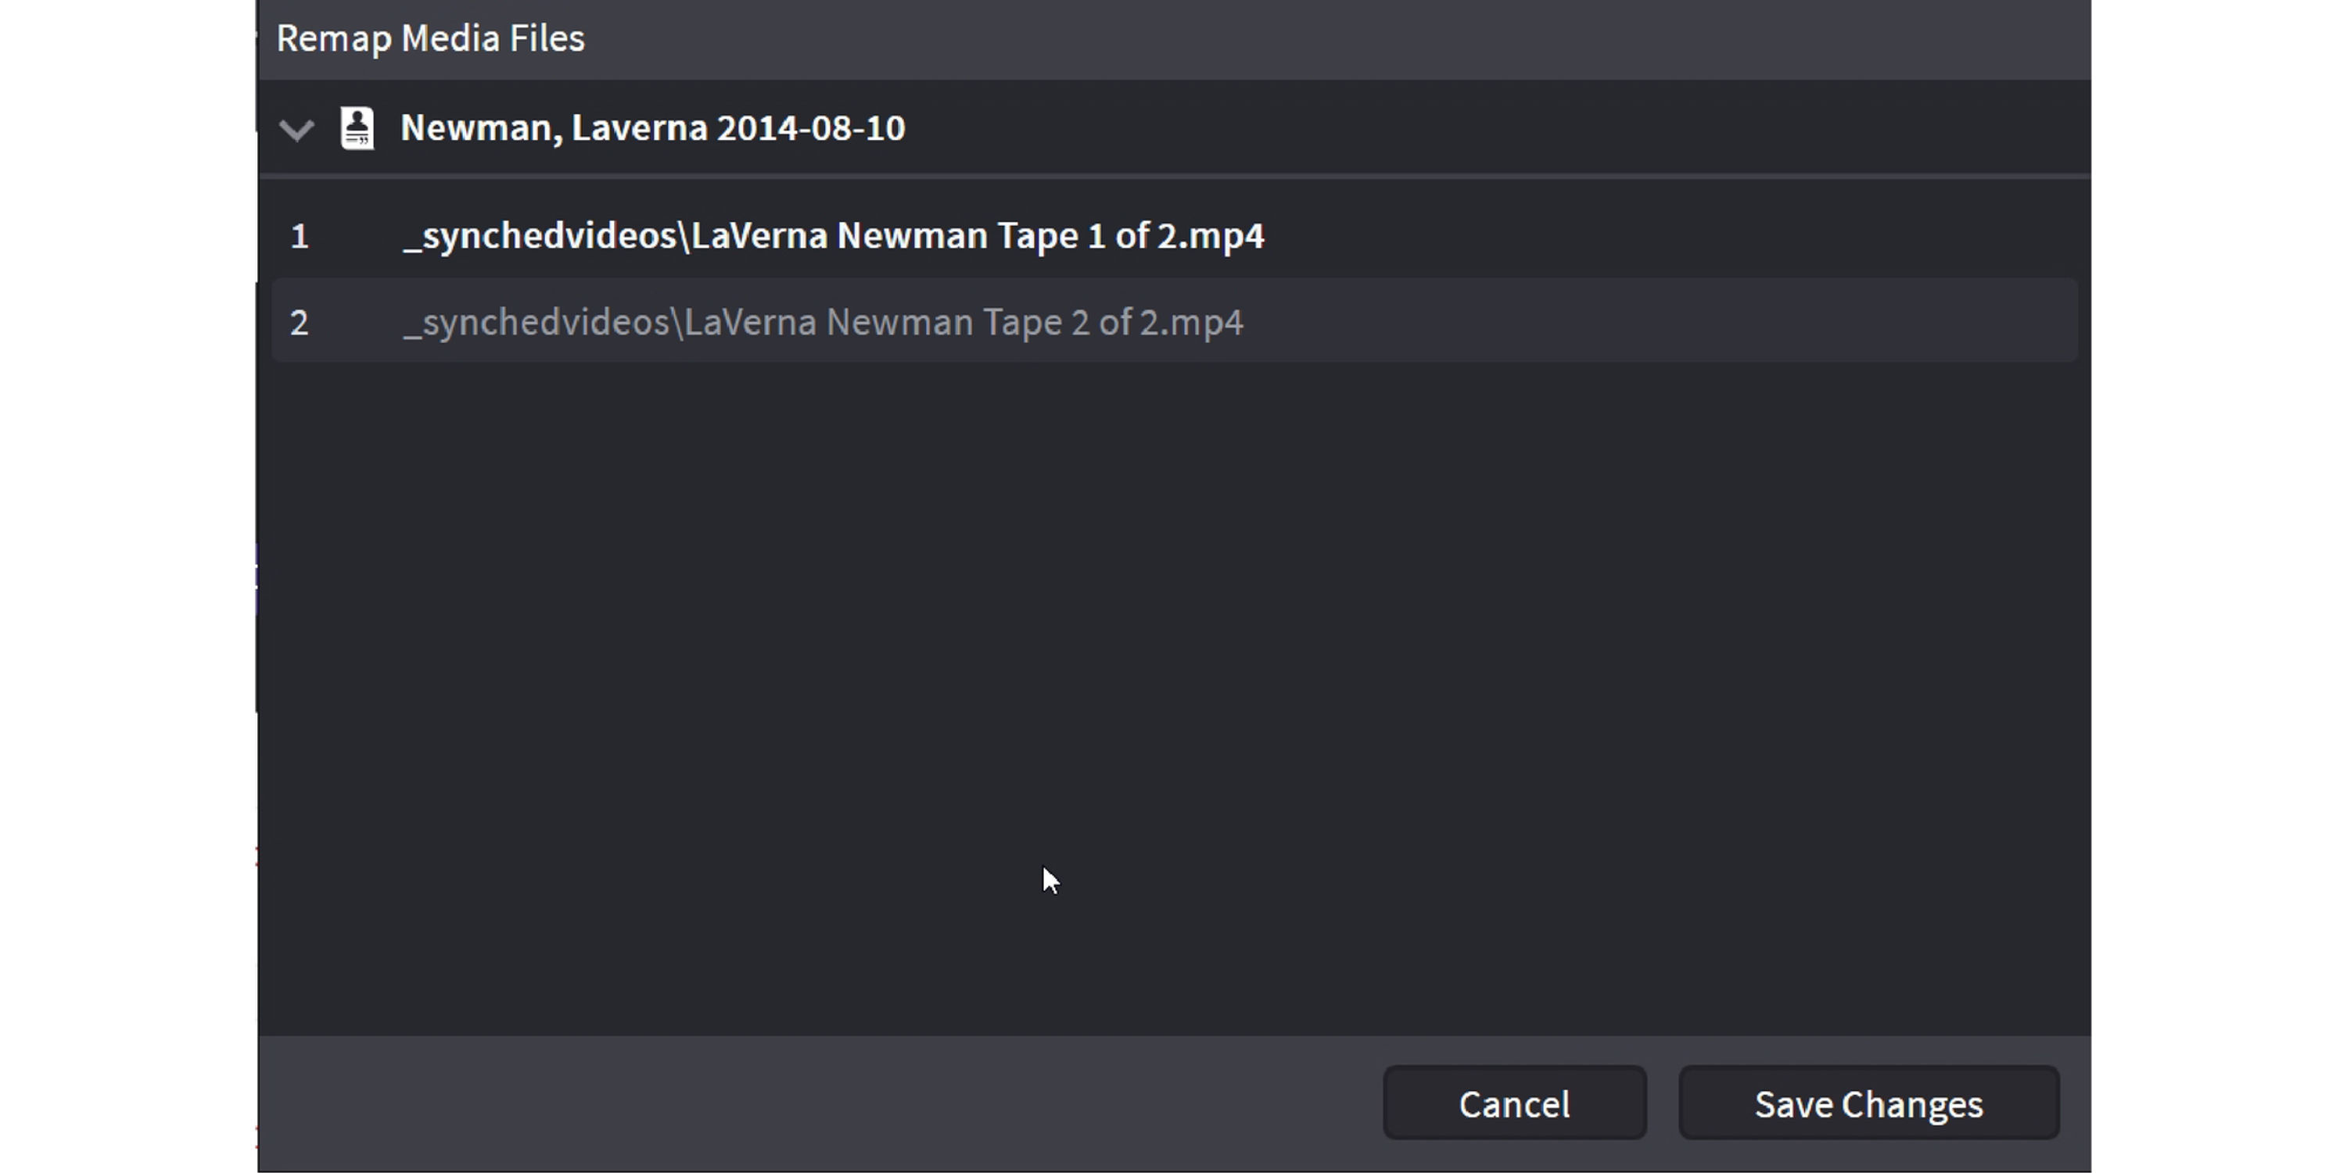Screen dimensions: 2347x1173
Task: Click the Remap Media Files title text
Action: click(430, 38)
